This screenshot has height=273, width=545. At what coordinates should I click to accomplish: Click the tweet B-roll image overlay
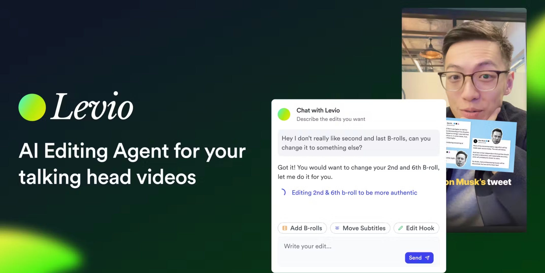coord(481,145)
